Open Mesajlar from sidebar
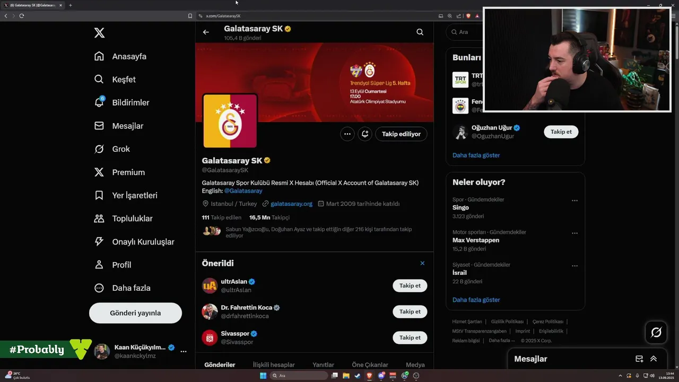Image resolution: width=679 pixels, height=382 pixels. [x=119, y=126]
